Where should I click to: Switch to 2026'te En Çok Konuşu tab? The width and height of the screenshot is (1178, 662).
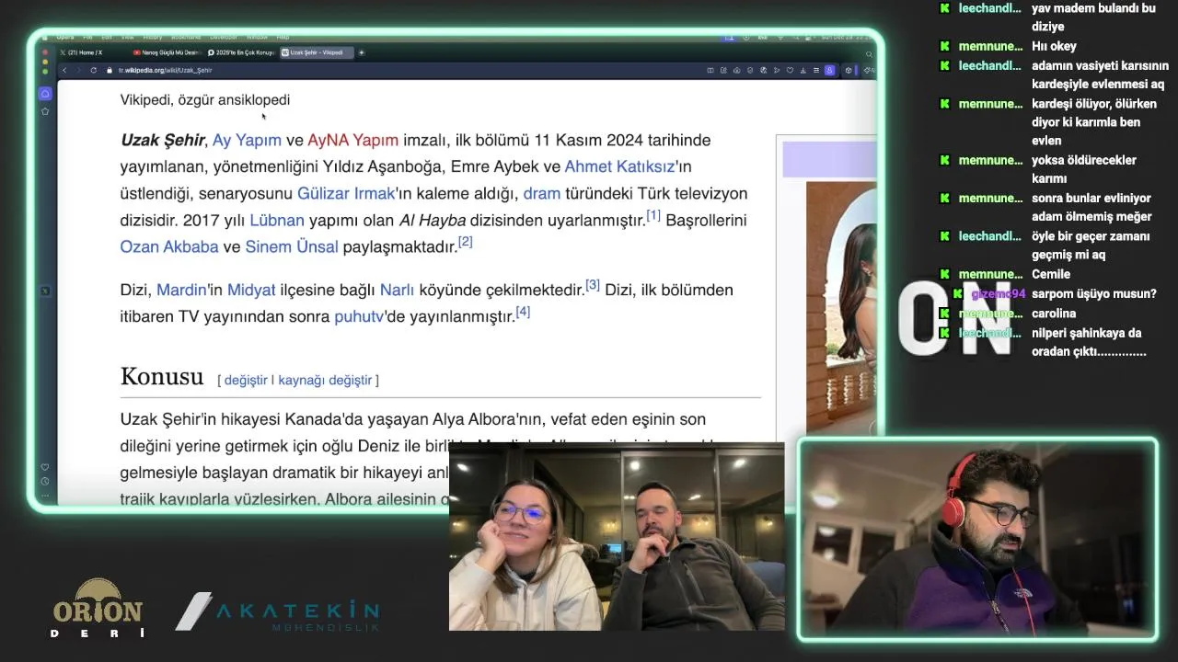pos(242,52)
